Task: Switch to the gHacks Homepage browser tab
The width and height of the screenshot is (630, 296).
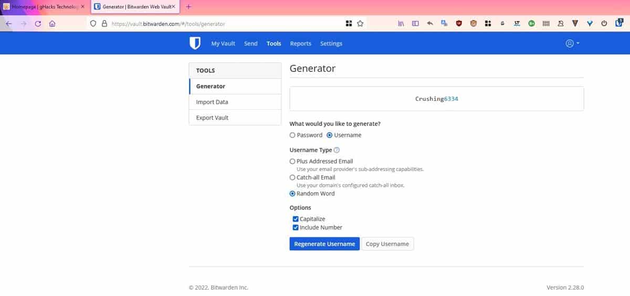Action: pos(44,7)
